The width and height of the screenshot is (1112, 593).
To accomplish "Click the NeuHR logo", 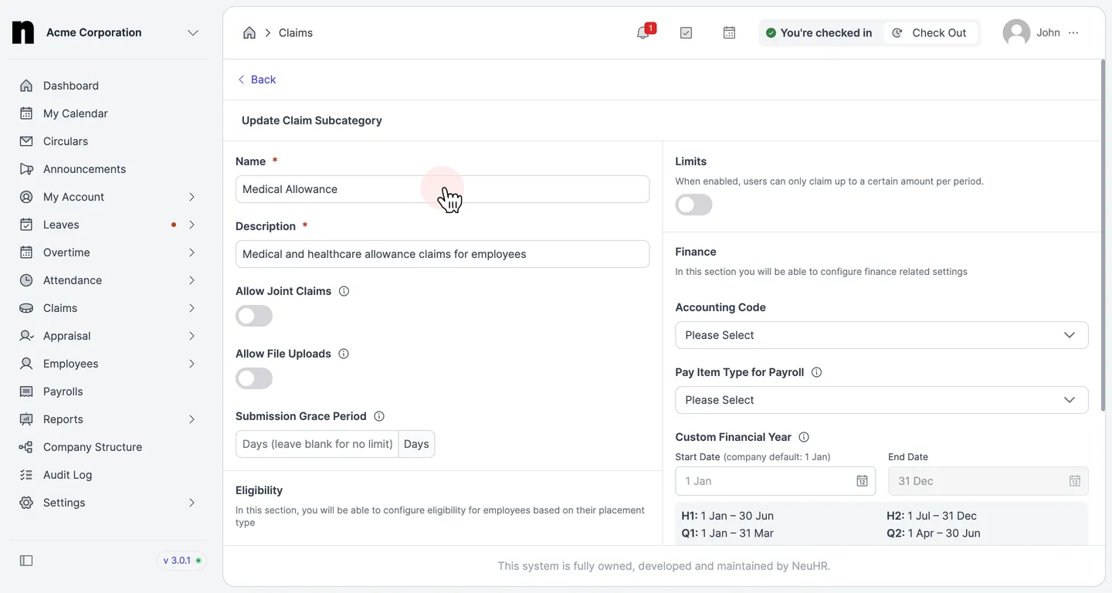I will click(23, 32).
